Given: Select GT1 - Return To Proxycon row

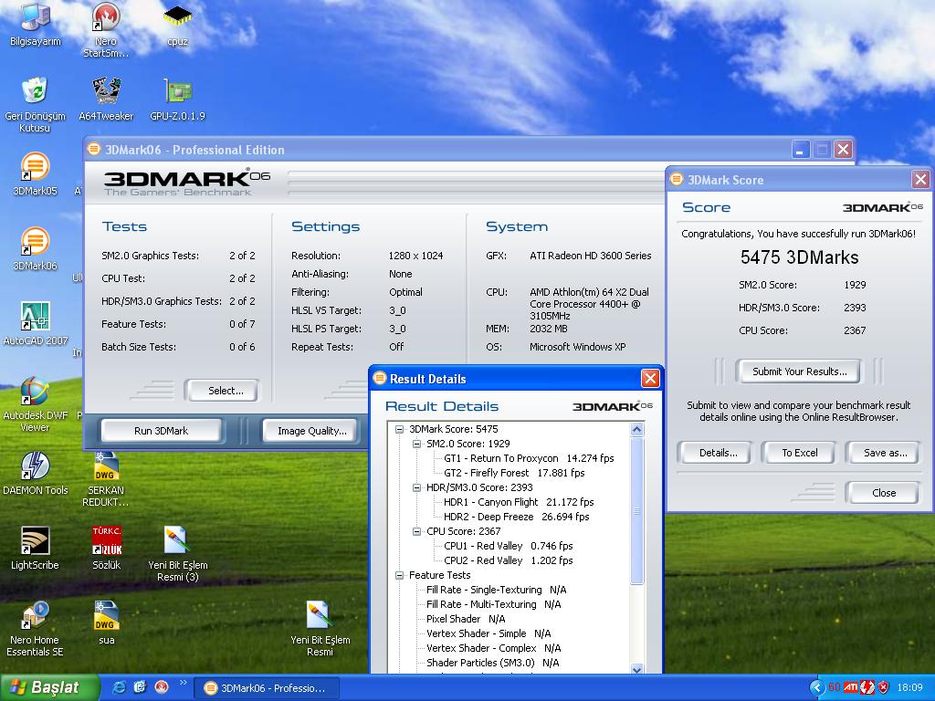Looking at the screenshot, I should click(x=529, y=458).
